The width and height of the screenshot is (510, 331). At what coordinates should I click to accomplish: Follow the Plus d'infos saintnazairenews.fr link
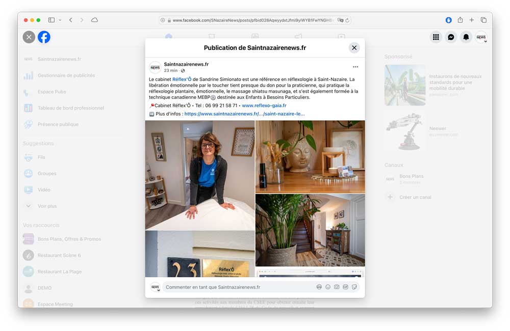point(244,114)
